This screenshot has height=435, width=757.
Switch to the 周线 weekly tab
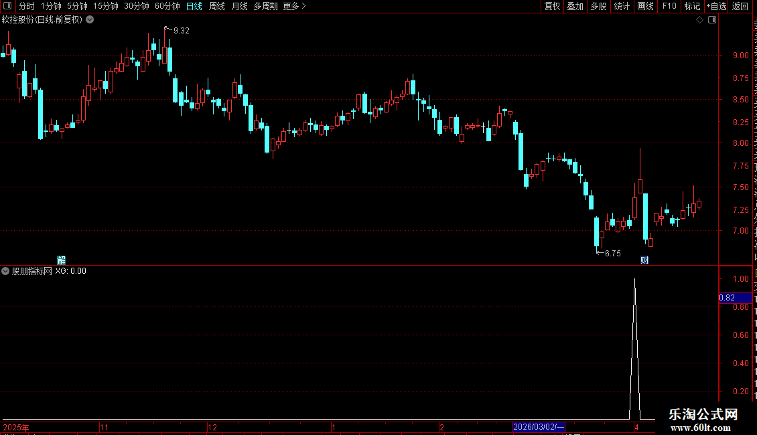point(217,6)
